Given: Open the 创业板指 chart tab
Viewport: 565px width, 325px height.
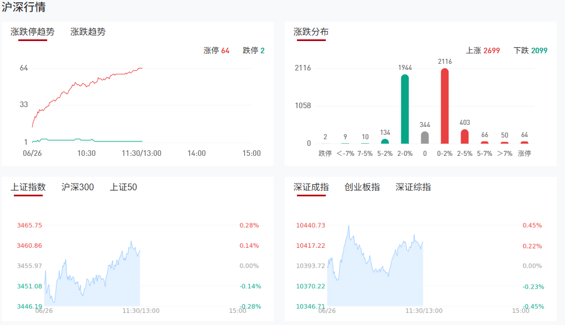Looking at the screenshot, I should point(362,187).
